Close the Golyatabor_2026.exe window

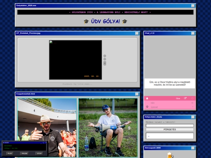click(x=193, y=5)
